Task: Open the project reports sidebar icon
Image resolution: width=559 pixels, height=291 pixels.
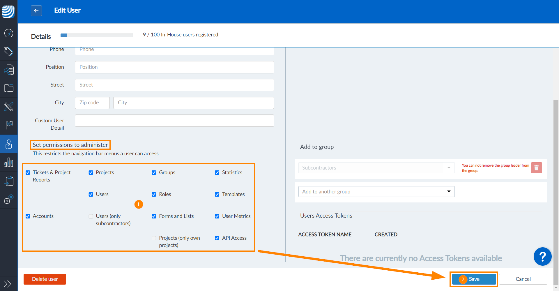Action: 9,70
